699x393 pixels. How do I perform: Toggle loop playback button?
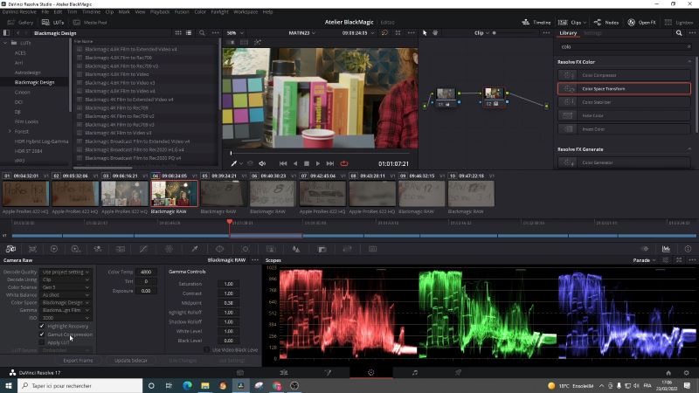(344, 163)
